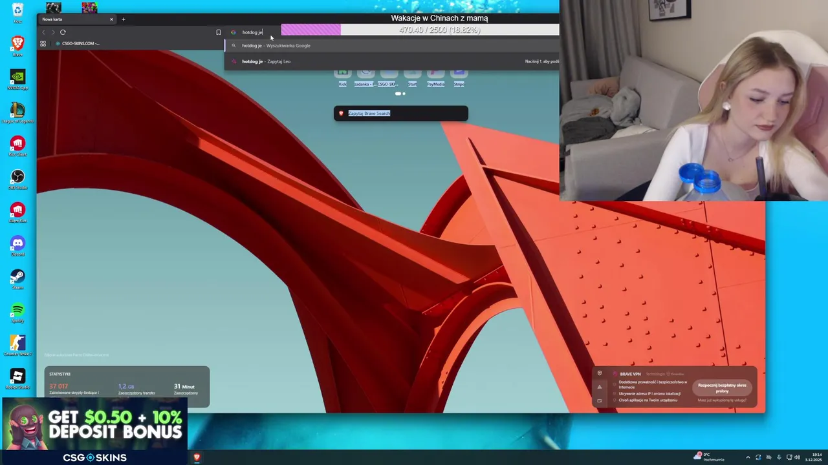Open the weather widget showing 0°C Pochmurnie

coord(709,457)
